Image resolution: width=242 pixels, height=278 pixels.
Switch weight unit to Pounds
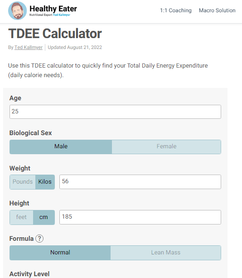click(x=23, y=182)
